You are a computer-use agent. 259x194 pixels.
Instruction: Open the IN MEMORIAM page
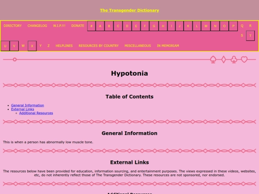(x=168, y=46)
